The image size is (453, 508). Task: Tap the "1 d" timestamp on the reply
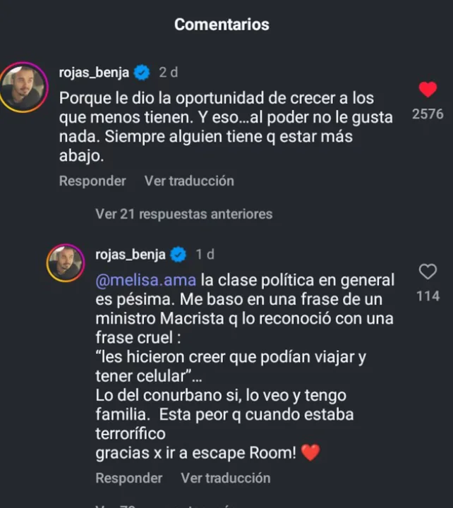coord(205,254)
